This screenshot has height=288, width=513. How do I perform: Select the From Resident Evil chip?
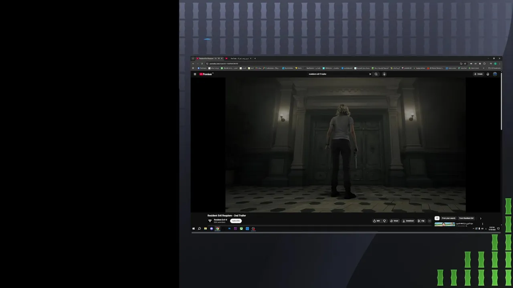click(466, 218)
